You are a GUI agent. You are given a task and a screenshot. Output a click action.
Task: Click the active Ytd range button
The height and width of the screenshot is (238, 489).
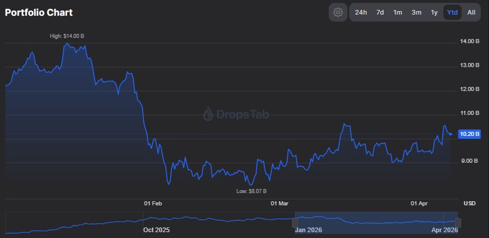pyautogui.click(x=452, y=12)
